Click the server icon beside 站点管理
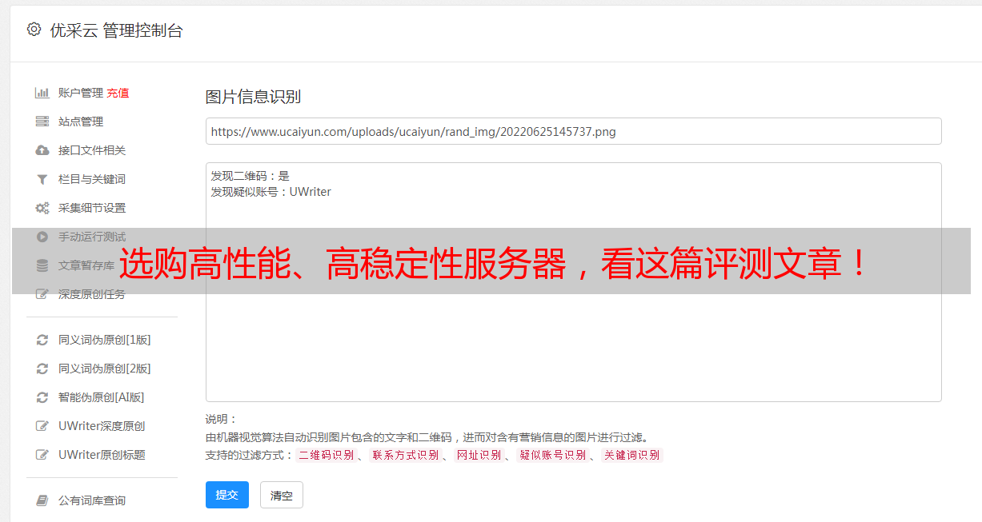Image resolution: width=982 pixels, height=522 pixels. 42,122
